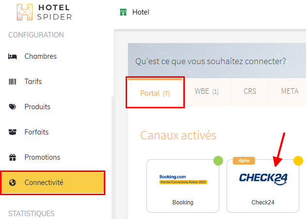Click the barcode icon beside Tarifs
Screen dimensions: 307x219
13,82
